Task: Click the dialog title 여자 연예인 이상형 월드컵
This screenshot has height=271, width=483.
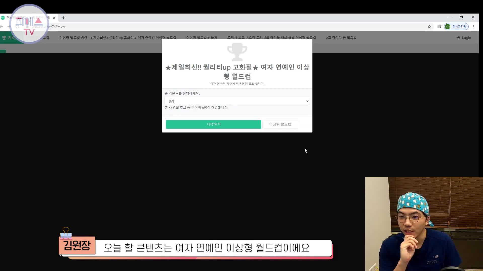Action: (237, 72)
